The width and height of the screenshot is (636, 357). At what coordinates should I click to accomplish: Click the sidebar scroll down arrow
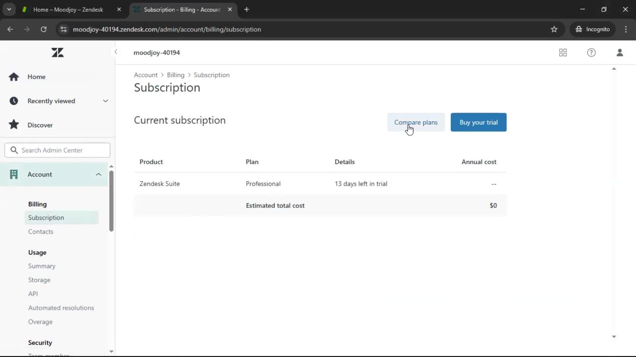111,351
